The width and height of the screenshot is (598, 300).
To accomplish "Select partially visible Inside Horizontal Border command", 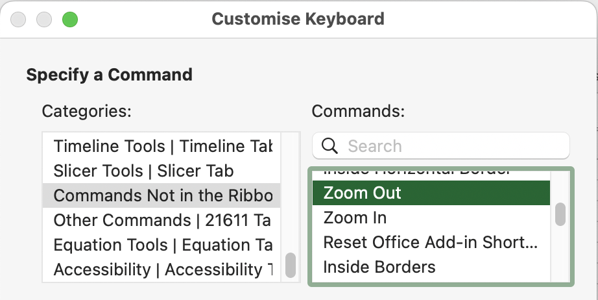I will click(x=431, y=175).
